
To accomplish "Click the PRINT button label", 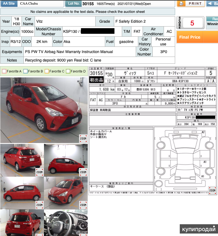I will 195,4.
